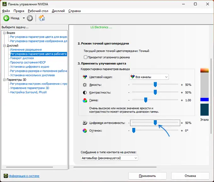214x182 pixels.
Task: Click the right panel horizontal scrollbar
Action: (115, 167)
